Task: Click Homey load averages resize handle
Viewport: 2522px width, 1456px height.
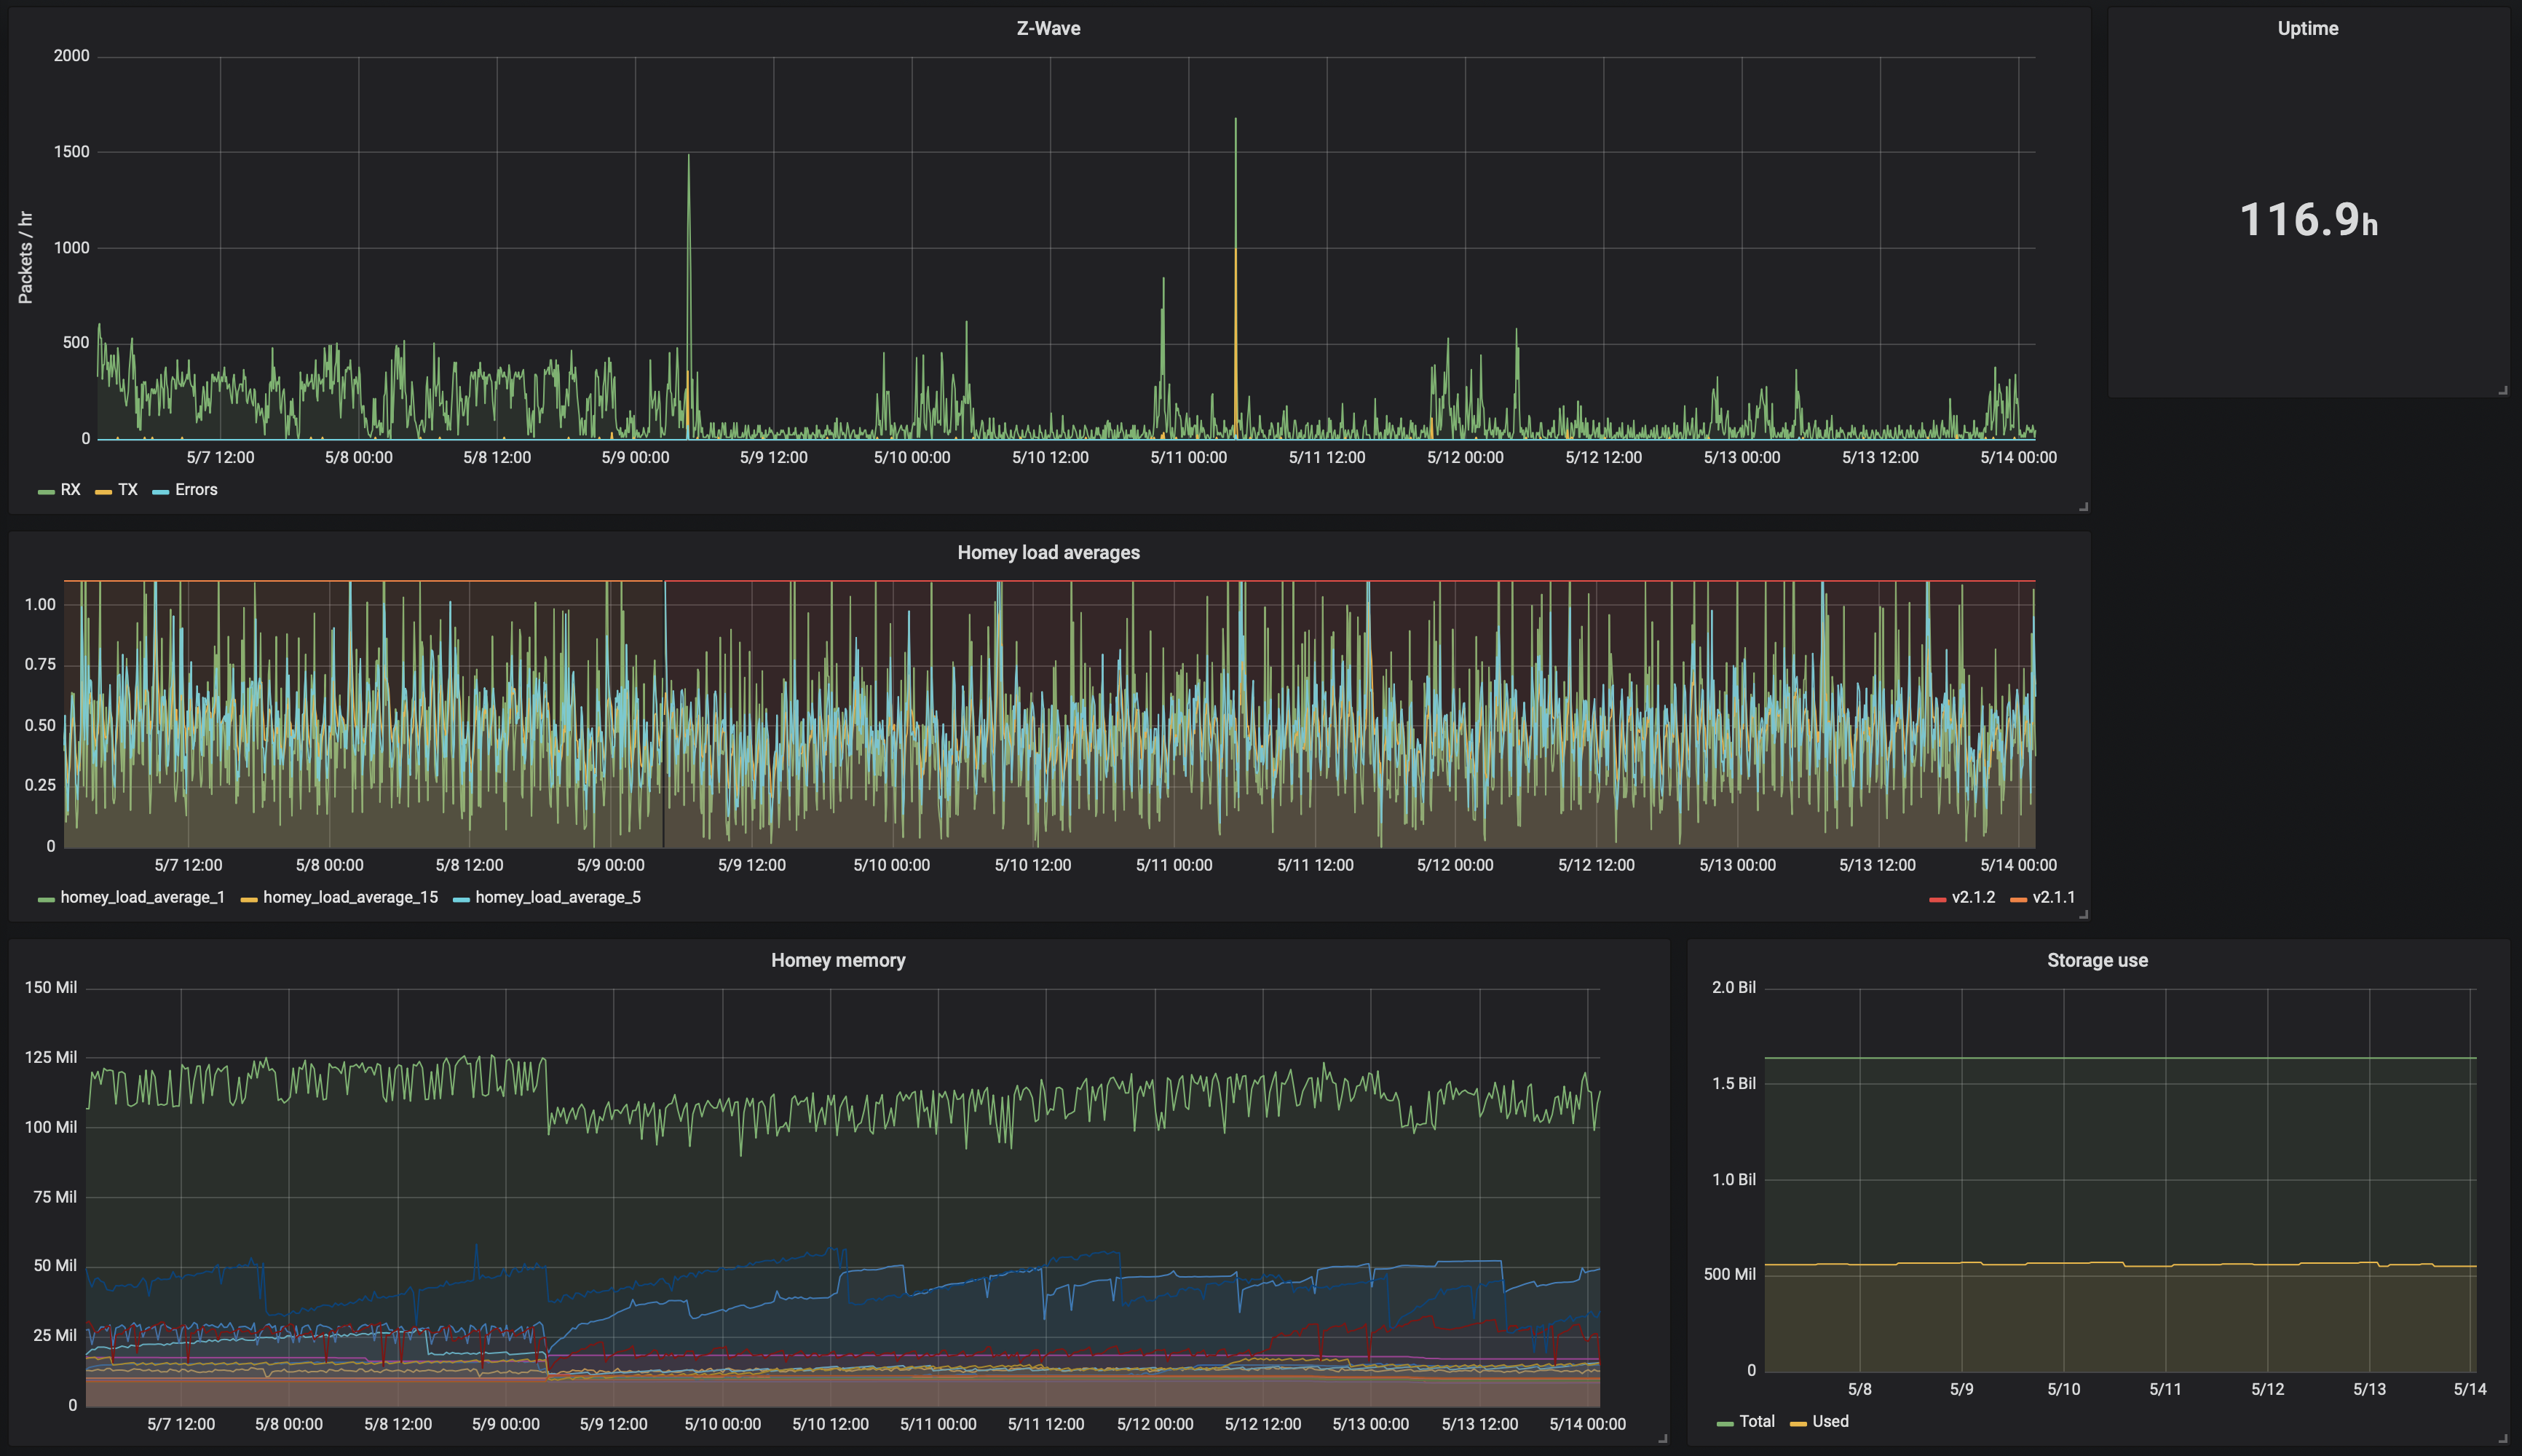Action: [x=2084, y=914]
